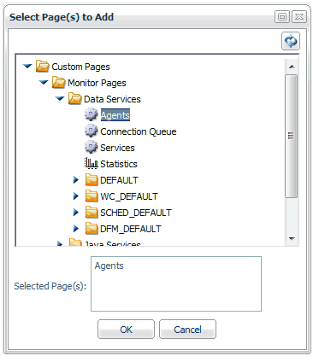The image size is (313, 356).
Task: Select the Services page
Action: 117,148
